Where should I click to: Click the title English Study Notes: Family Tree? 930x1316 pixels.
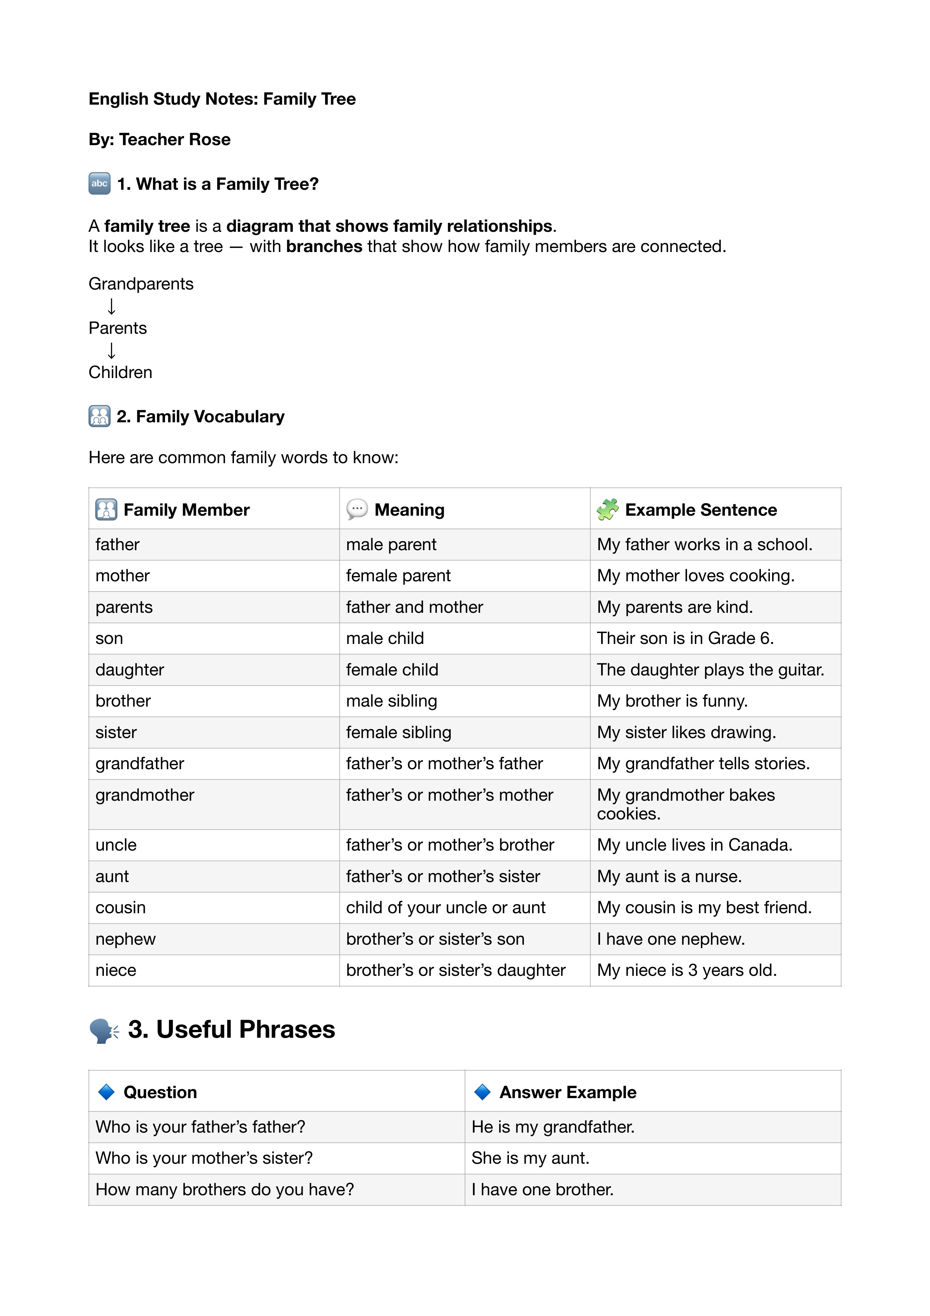click(x=222, y=99)
